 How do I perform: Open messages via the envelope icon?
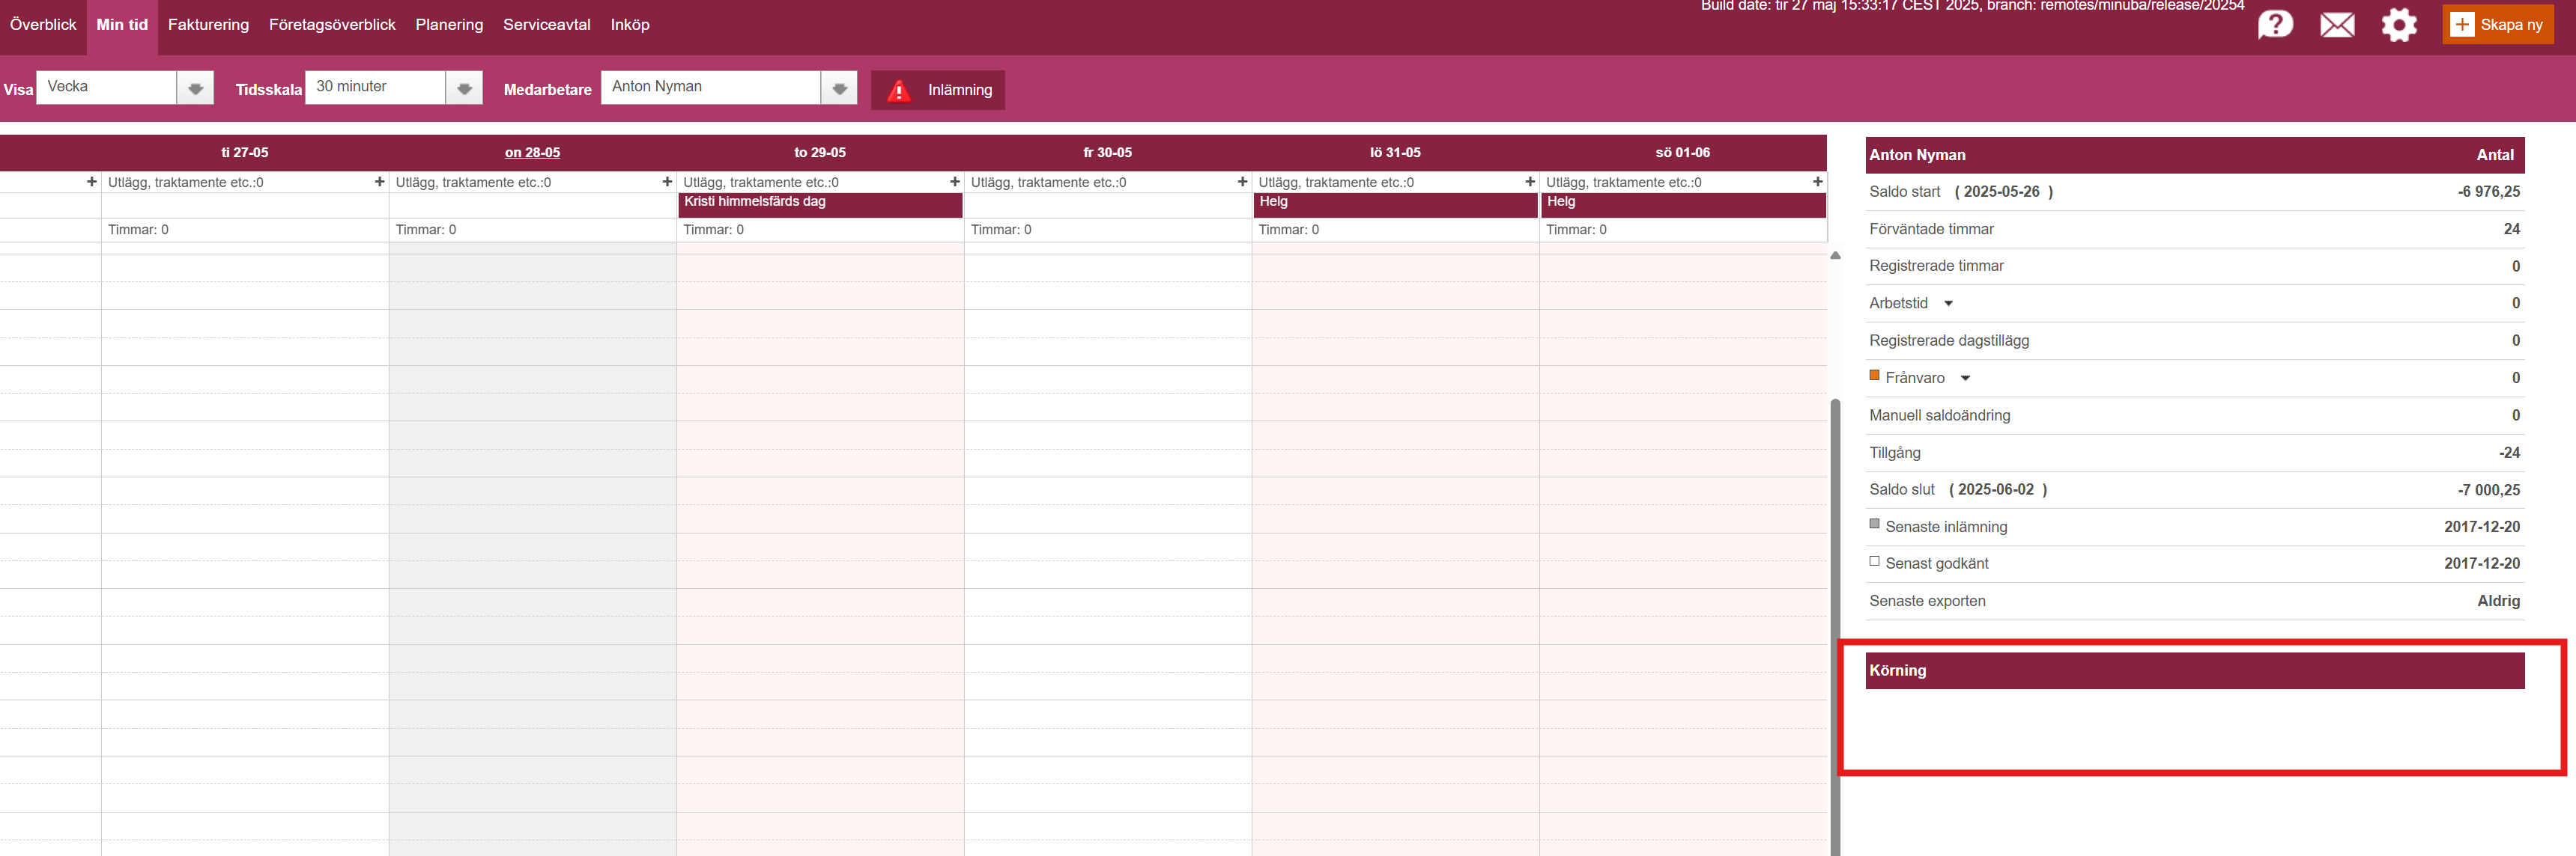(x=2337, y=24)
